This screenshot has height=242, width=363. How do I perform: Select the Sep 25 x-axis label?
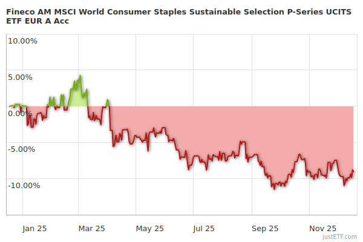click(265, 229)
